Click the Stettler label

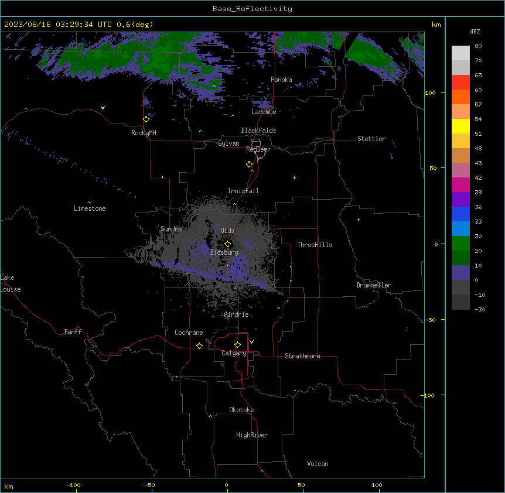(x=371, y=139)
